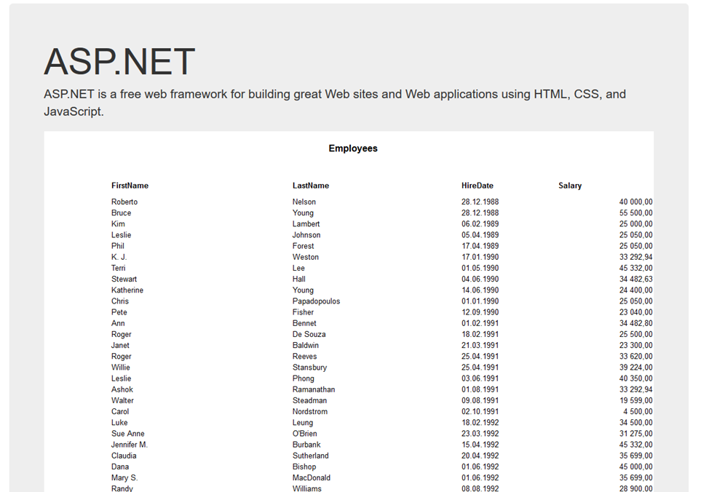This screenshot has height=492, width=709.
Task: Click last name Sutherland
Action: click(x=310, y=456)
